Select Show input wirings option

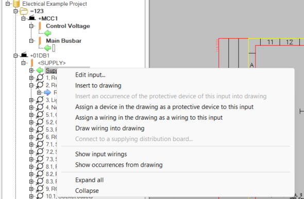coord(101,154)
